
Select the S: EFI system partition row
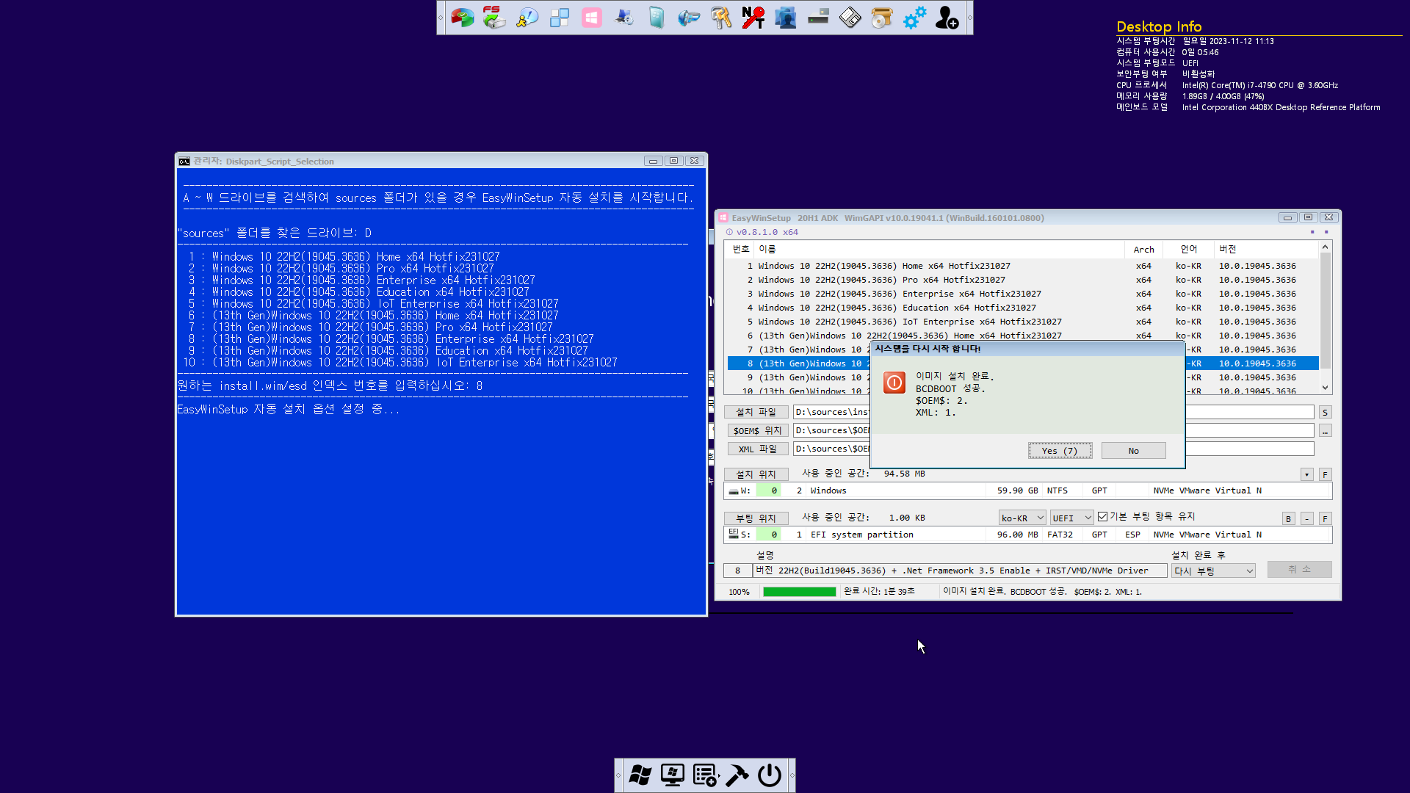click(x=1028, y=535)
